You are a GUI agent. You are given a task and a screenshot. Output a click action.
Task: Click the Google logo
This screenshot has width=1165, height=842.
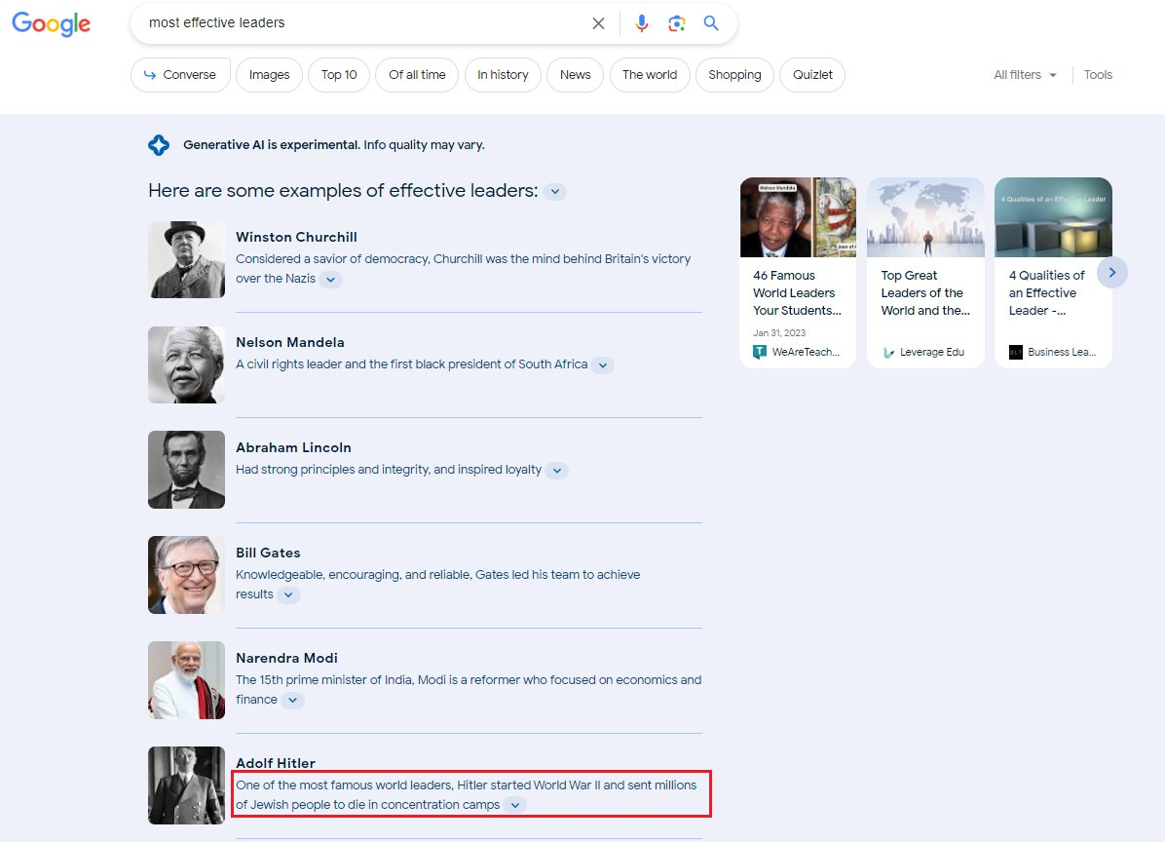[x=52, y=23]
